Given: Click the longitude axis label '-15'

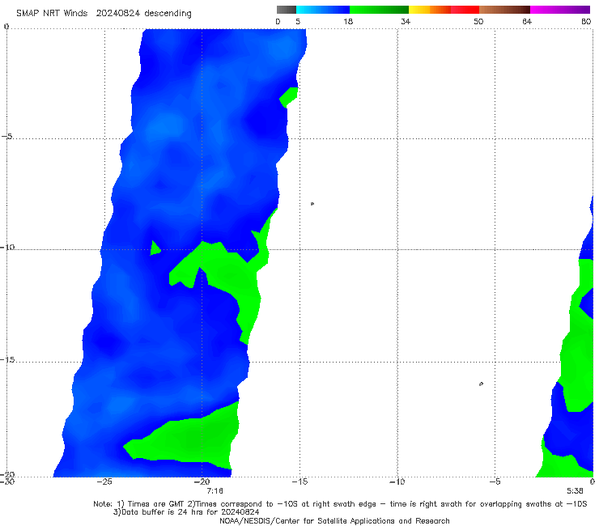Looking at the screenshot, I should click(299, 481).
